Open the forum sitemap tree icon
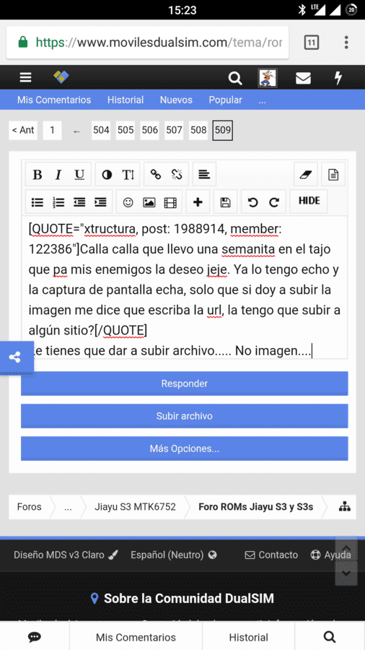This screenshot has width=365, height=650. 344,506
